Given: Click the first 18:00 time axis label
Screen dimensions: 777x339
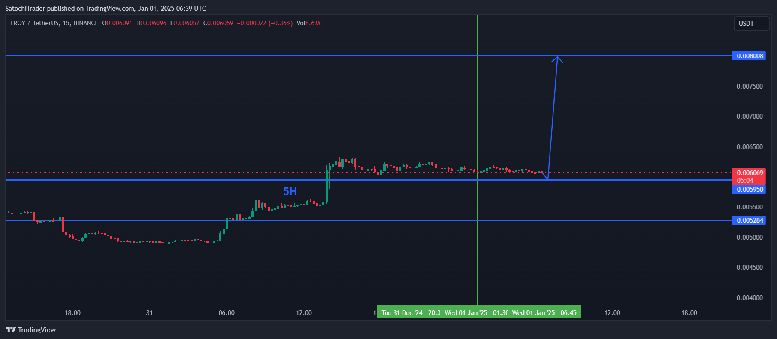Looking at the screenshot, I should point(72,313).
